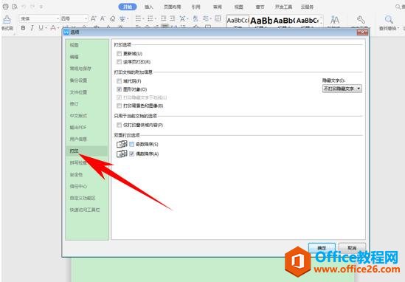Screen dimensions: 405x282
Task: Apply the first AaBbCc style thumbnail
Action: click(238, 21)
